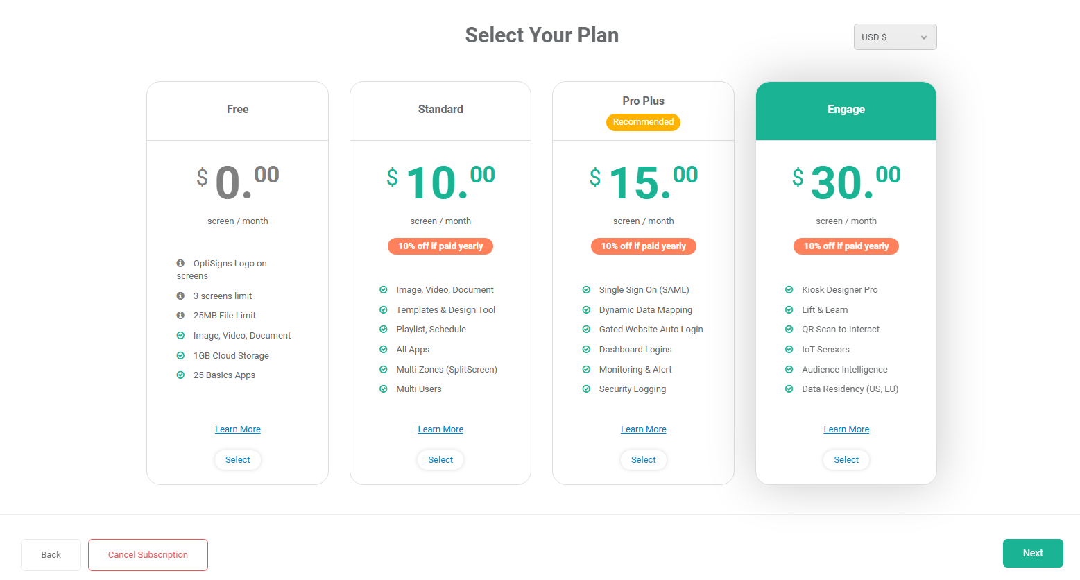Open Learn More link for Free plan

238,429
